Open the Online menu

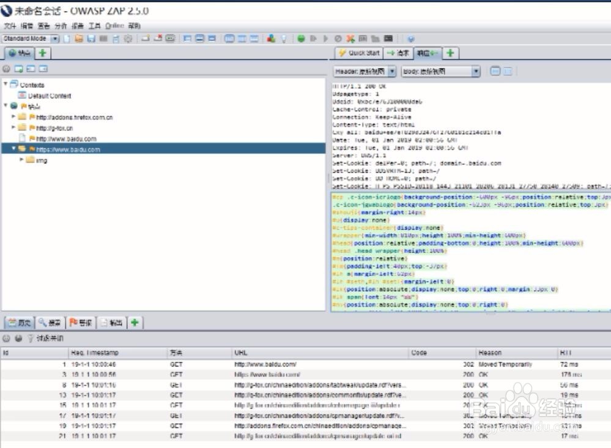(114, 26)
